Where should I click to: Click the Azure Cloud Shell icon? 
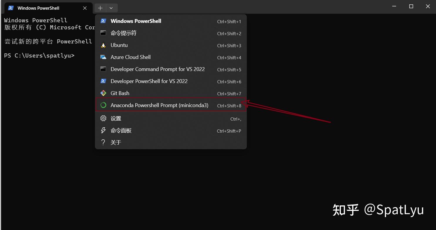(103, 57)
